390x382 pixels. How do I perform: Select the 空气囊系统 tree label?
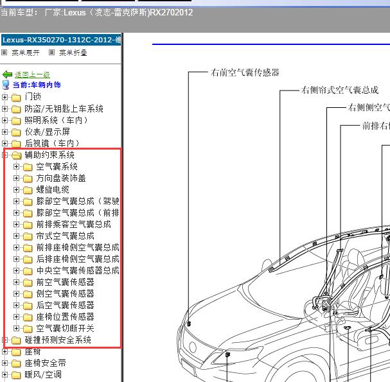(x=57, y=166)
